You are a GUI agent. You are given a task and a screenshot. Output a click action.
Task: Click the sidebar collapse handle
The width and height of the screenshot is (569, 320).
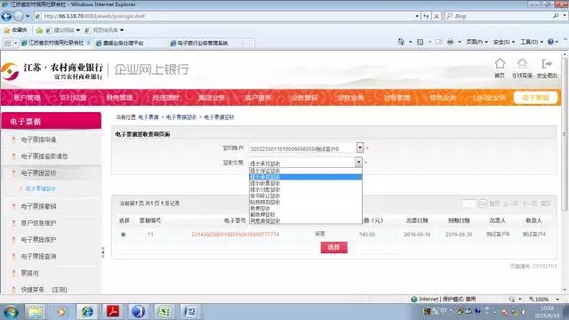pos(103,252)
